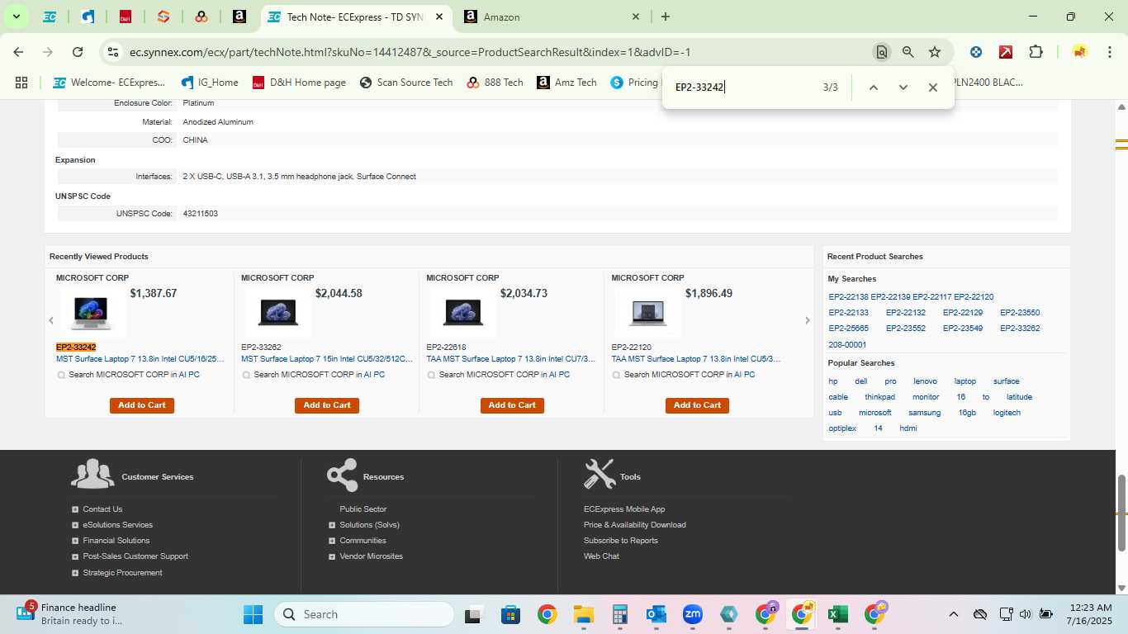Image resolution: width=1128 pixels, height=634 pixels.
Task: Show hidden system tray icons
Action: 953,614
